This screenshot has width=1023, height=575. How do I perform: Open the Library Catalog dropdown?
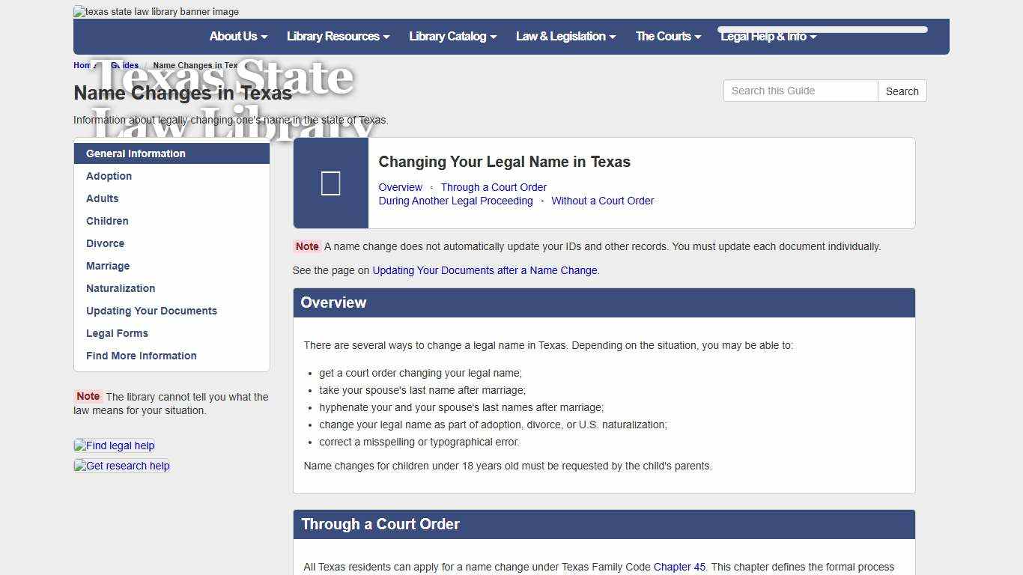(452, 36)
